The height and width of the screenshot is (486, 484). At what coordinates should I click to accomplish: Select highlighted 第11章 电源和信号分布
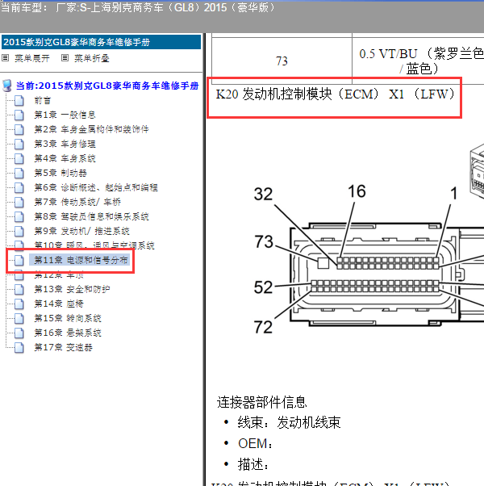click(79, 260)
